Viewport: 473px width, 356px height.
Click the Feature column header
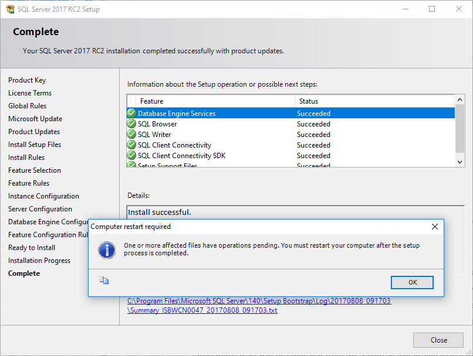tap(215, 101)
